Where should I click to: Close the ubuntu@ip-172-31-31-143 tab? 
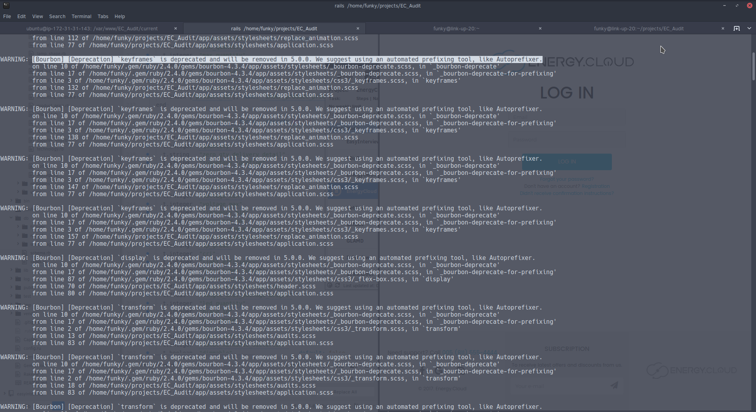176,28
